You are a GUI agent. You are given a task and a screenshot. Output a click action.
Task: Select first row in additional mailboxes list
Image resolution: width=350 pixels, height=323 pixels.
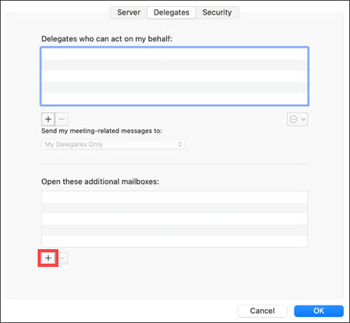175,197
